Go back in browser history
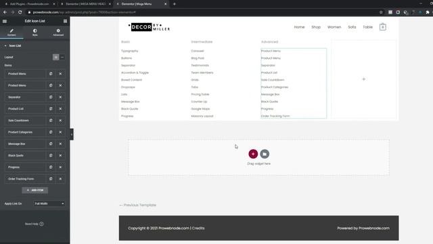Image resolution: width=433 pixels, height=244 pixels. 5,12
